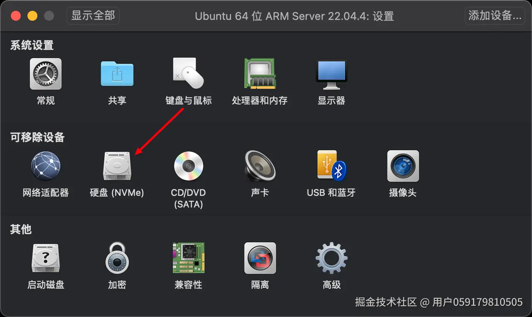532x317 pixels.
Task: Open the 启动磁盘 startup disk icon
Action: 46,258
